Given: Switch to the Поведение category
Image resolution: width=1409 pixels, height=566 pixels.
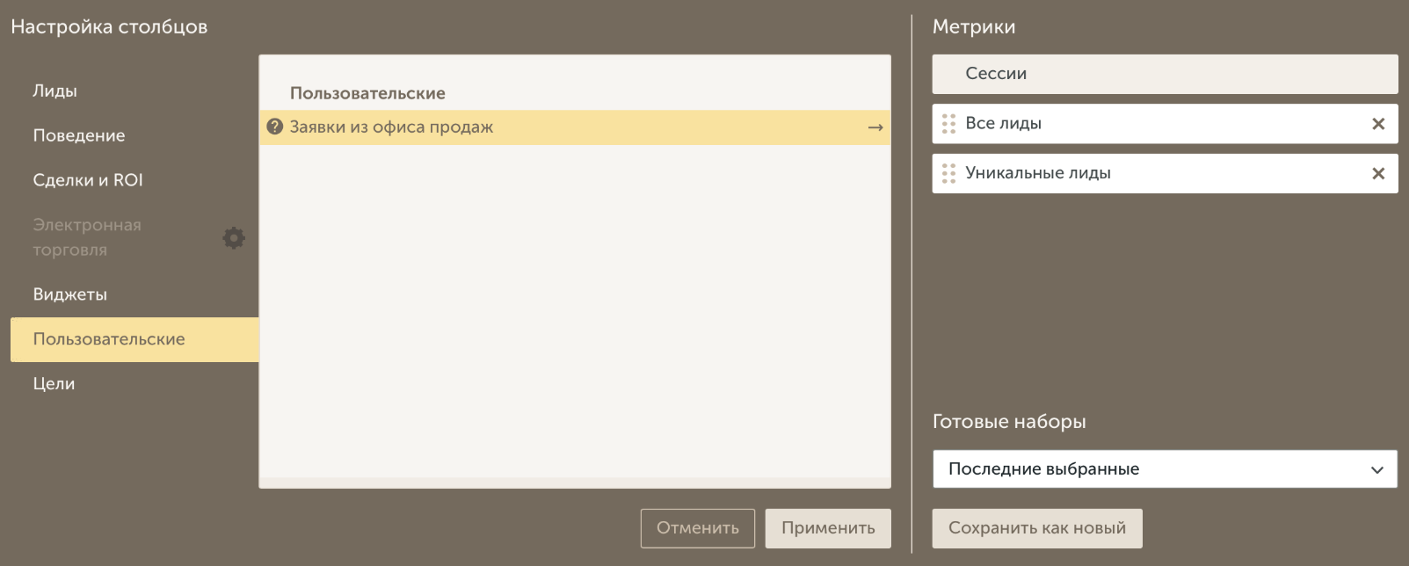Looking at the screenshot, I should (79, 135).
